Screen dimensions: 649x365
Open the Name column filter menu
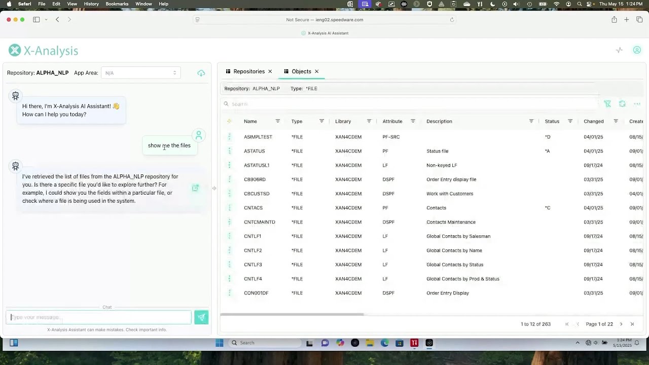tap(277, 121)
